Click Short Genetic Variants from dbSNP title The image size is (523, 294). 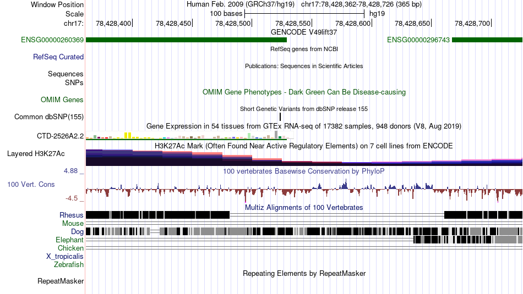[304, 109]
